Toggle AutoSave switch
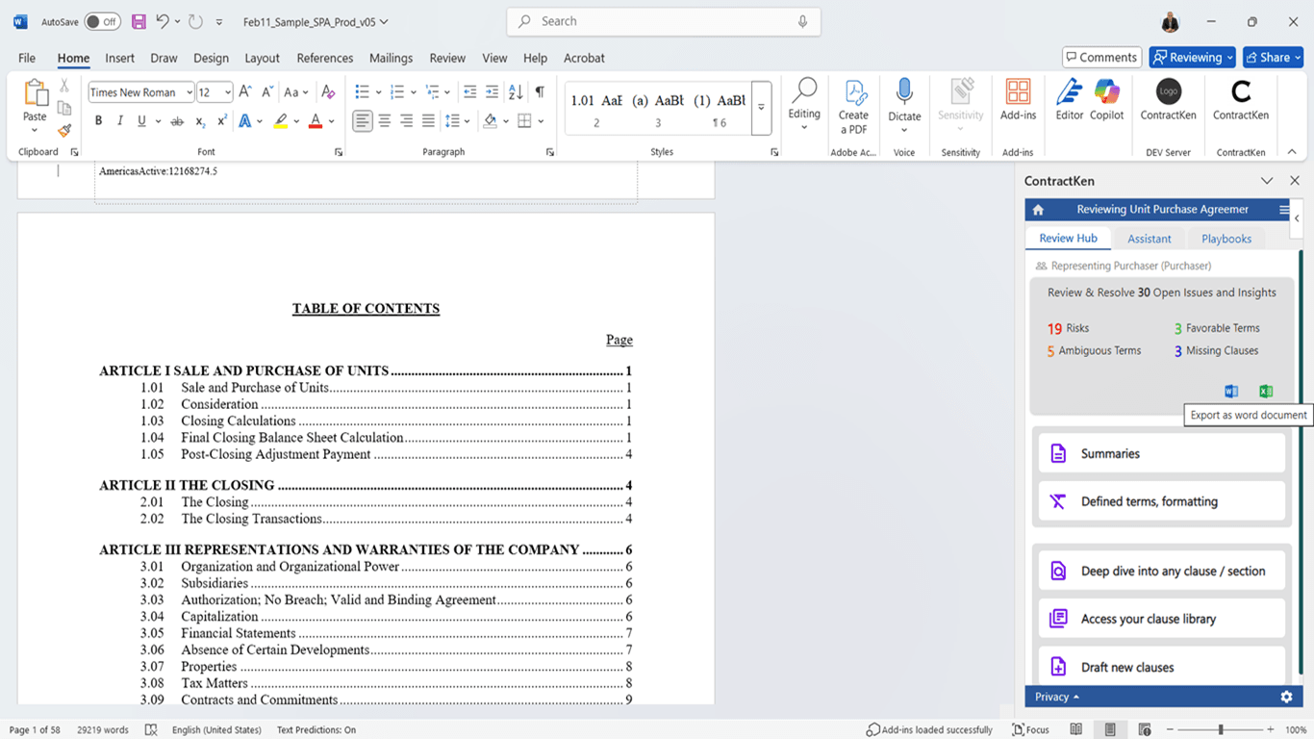This screenshot has height=739, width=1314. point(102,21)
